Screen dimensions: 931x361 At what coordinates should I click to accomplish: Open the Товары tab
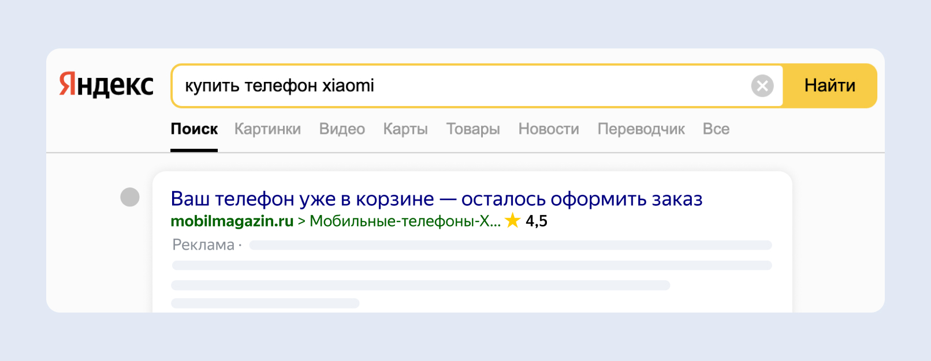point(473,129)
